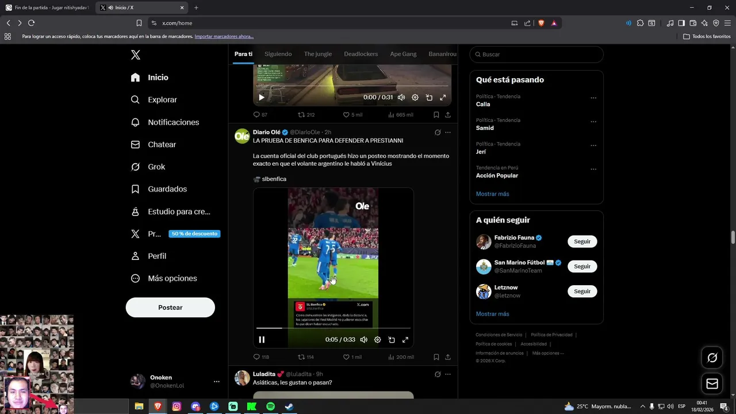Open more options for Diario Olé post
Image resolution: width=736 pixels, height=414 pixels.
[x=448, y=132]
